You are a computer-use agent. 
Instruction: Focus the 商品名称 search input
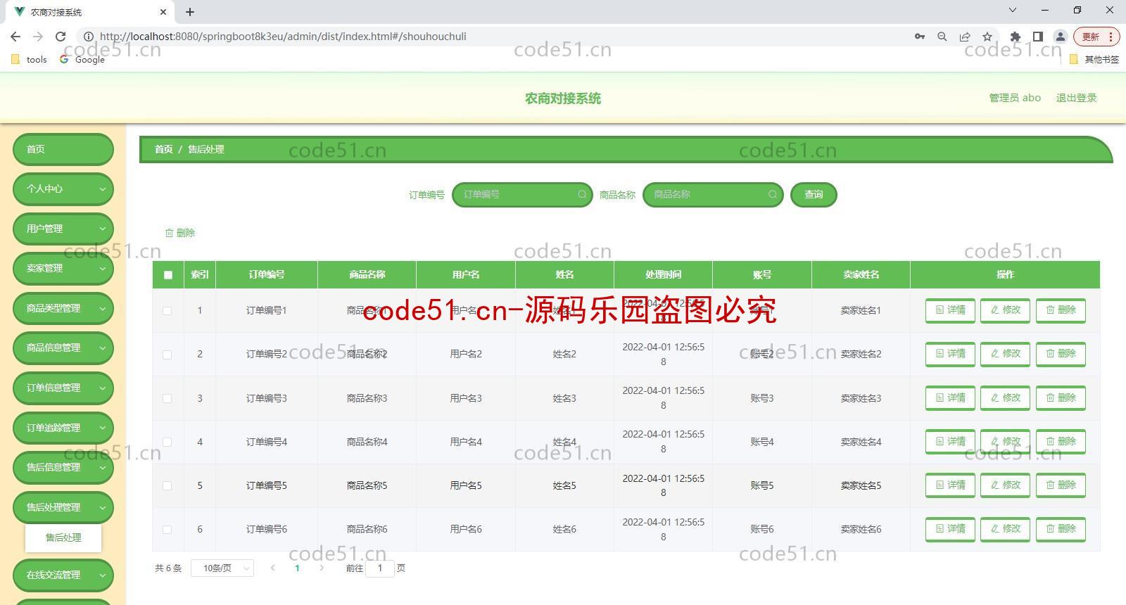pos(712,195)
